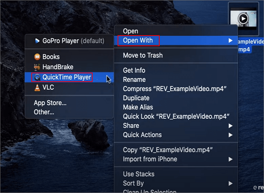
Task: Open the file with VLC
Action: point(69,87)
